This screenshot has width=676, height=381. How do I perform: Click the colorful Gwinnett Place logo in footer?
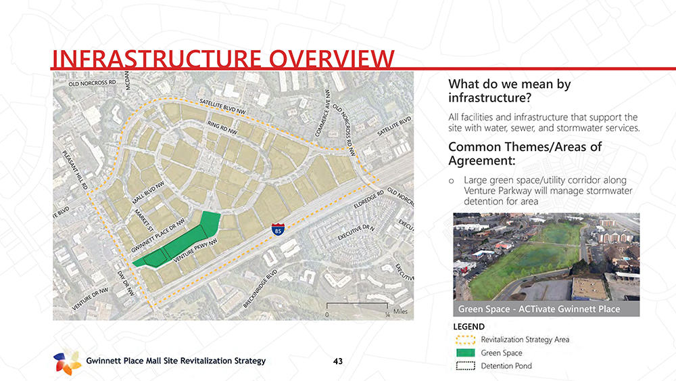pyautogui.click(x=67, y=362)
